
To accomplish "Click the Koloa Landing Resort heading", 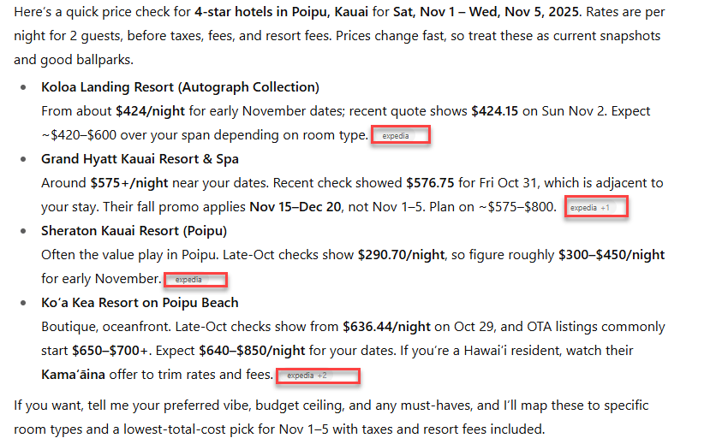I will point(180,87).
